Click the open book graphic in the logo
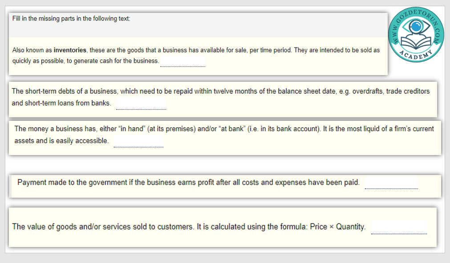 (416, 43)
